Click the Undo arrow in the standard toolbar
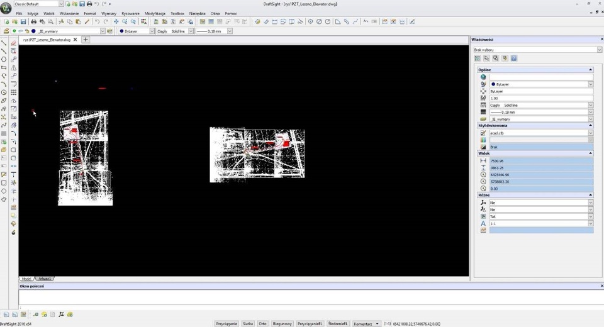 pyautogui.click(x=97, y=22)
